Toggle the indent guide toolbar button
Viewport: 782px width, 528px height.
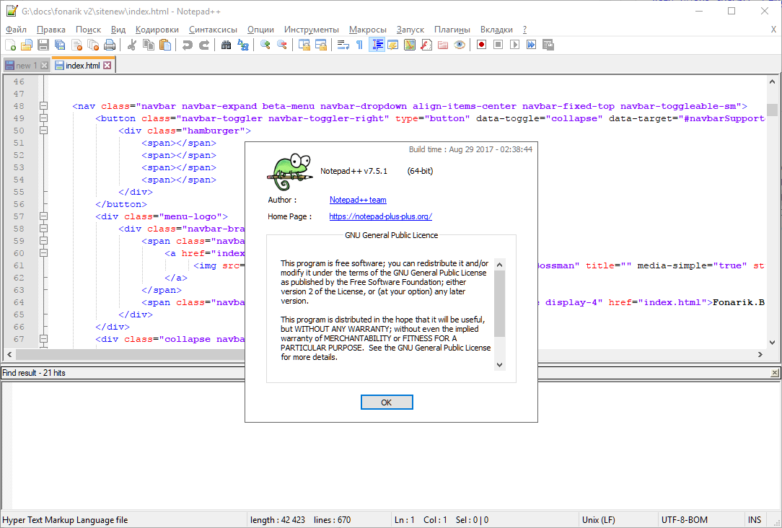[x=377, y=45]
